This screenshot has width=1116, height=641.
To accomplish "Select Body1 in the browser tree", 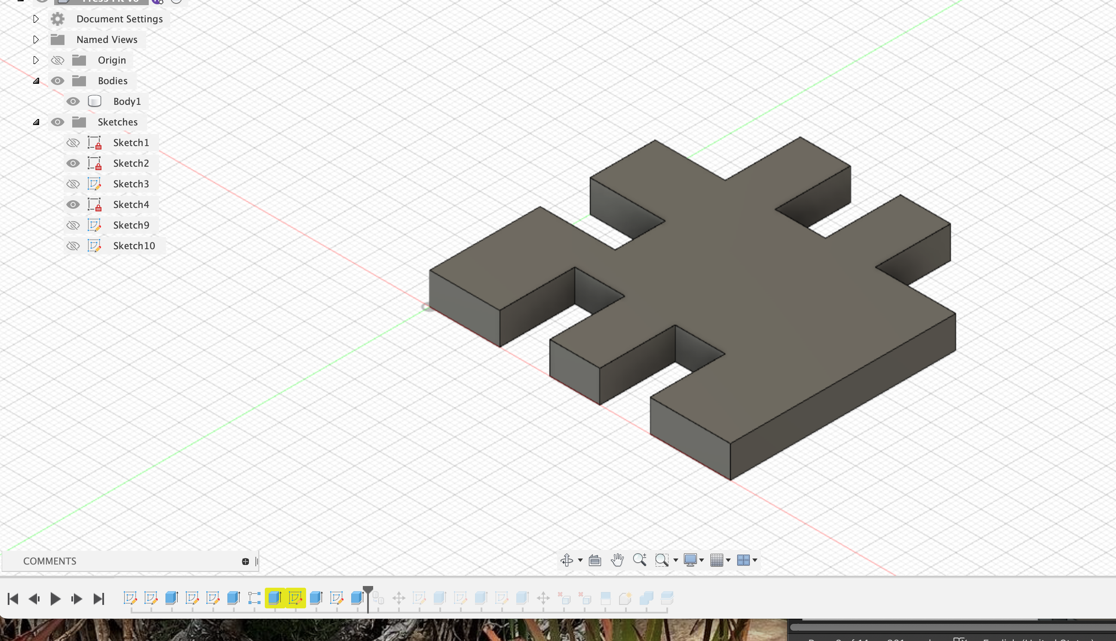I will pos(127,101).
